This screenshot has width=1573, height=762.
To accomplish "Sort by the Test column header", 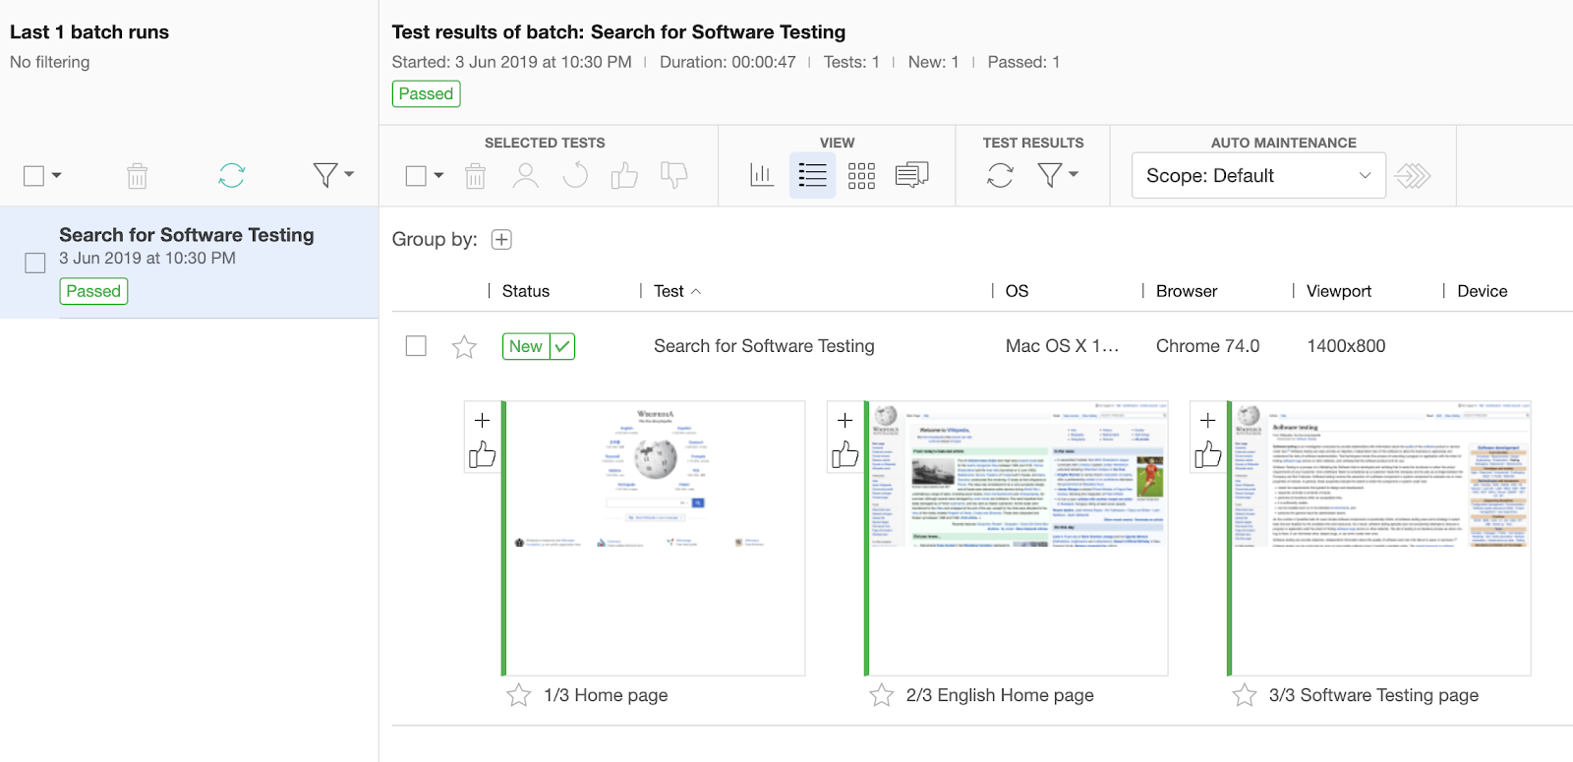I will pyautogui.click(x=669, y=291).
